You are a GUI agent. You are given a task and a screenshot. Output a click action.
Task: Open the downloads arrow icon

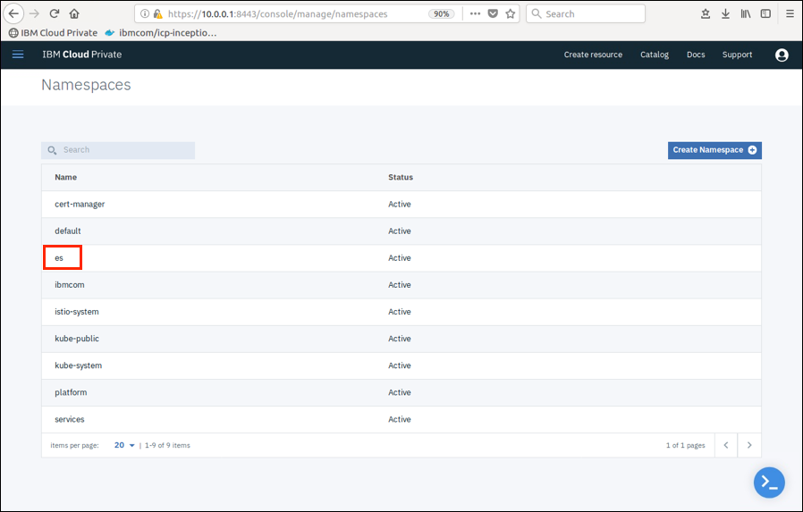pyautogui.click(x=725, y=13)
